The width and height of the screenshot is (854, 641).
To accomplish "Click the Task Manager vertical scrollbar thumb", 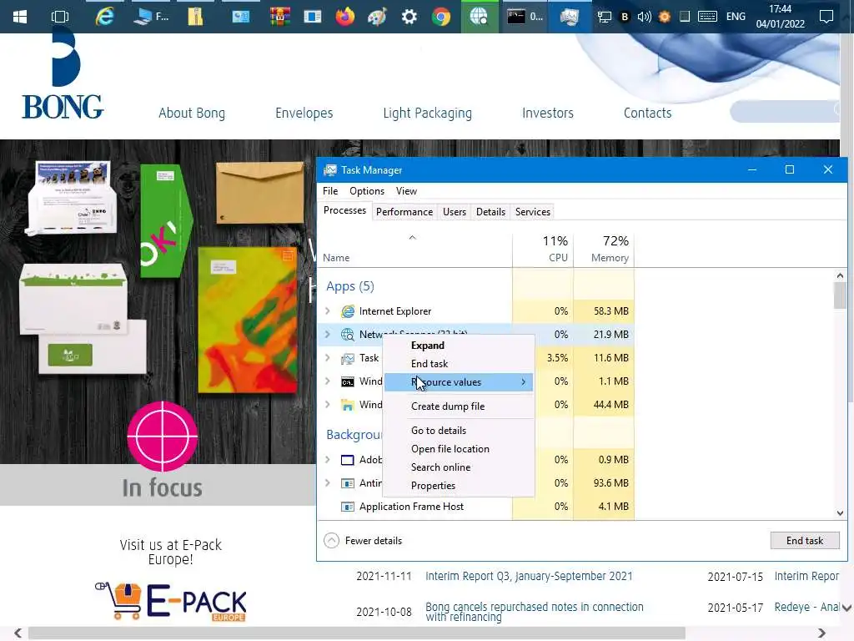I will (x=840, y=295).
